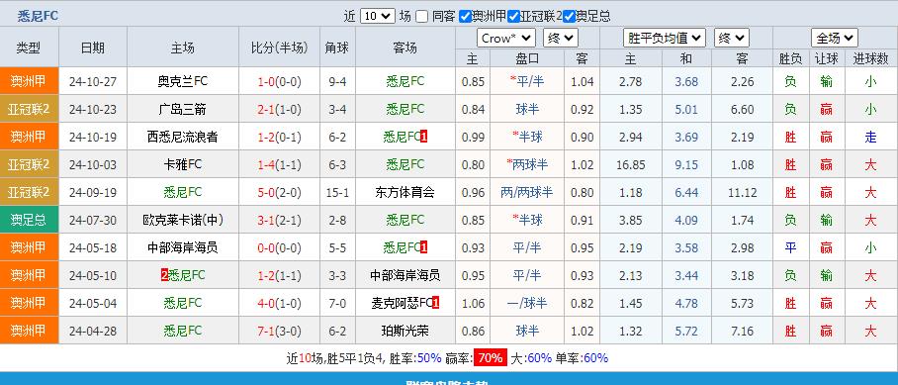Click the 15-1 corner count cell
The width and height of the screenshot is (898, 385).
(337, 192)
